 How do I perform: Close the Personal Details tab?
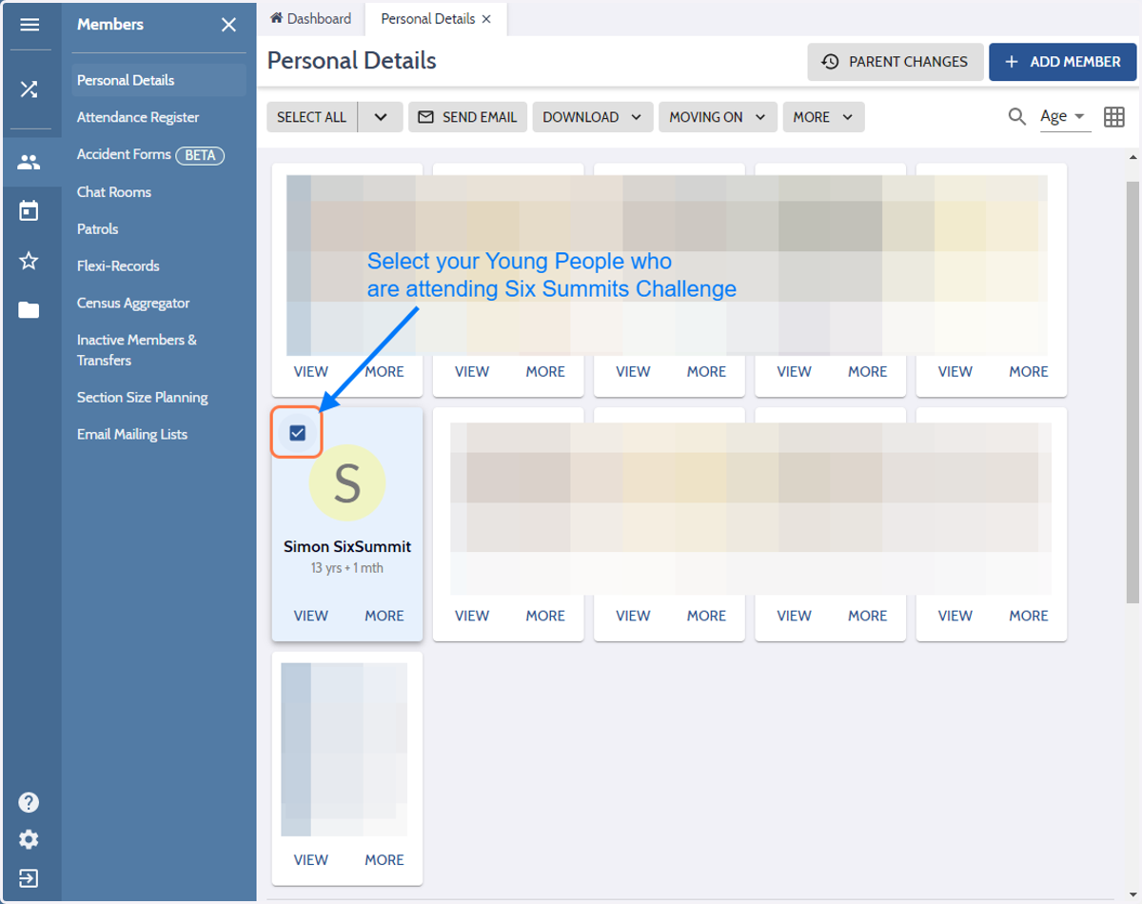487,19
